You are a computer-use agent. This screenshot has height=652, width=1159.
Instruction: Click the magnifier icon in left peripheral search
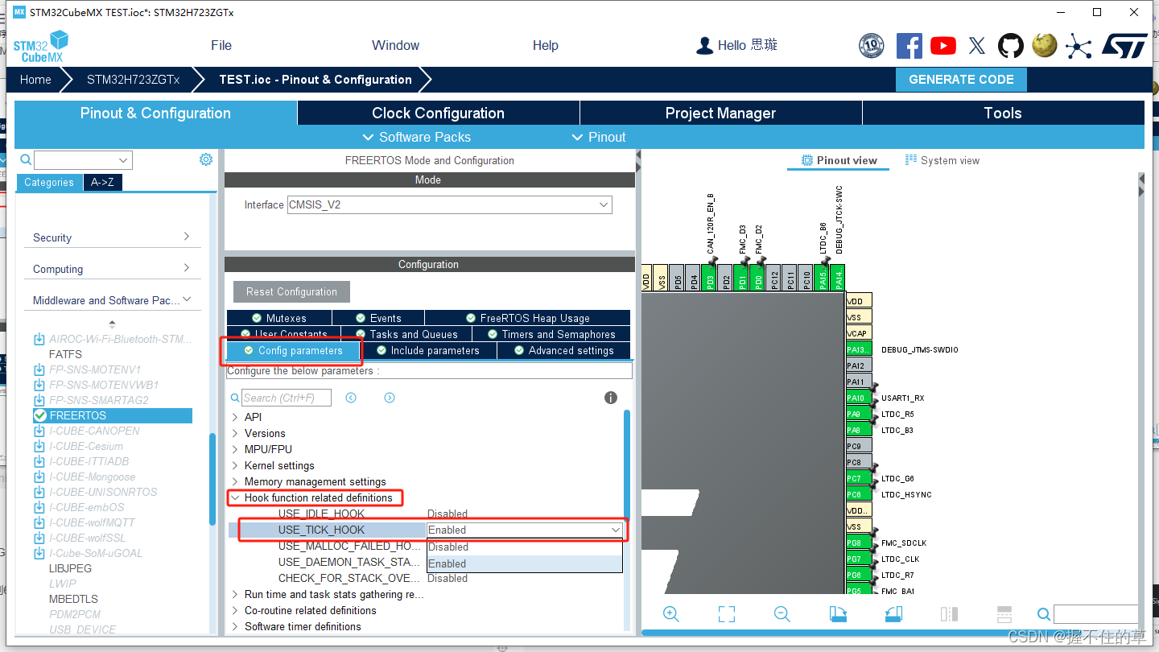26,160
